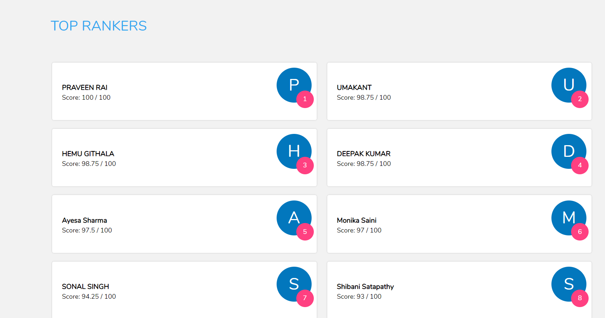This screenshot has width=605, height=318.
Task: Click Shibani Satapathy's name
Action: pos(365,287)
